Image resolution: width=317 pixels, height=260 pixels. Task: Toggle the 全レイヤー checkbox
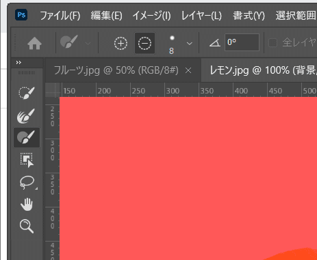point(272,42)
